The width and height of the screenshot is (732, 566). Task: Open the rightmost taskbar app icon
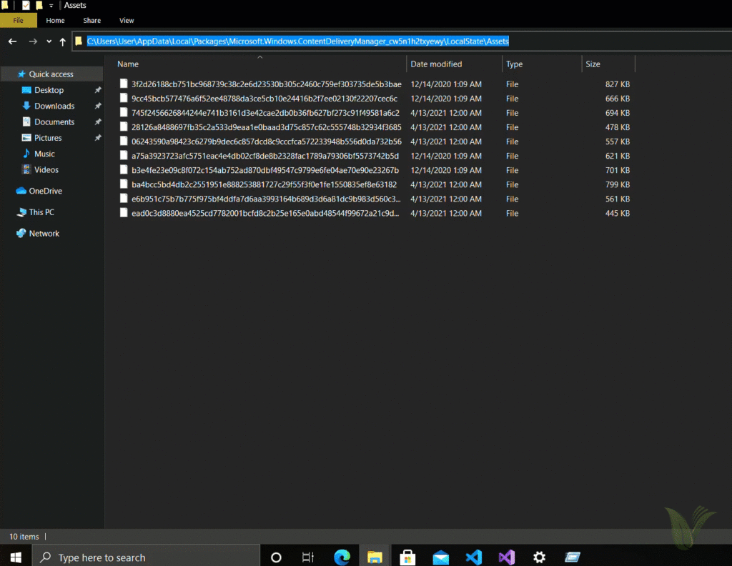tap(573, 557)
